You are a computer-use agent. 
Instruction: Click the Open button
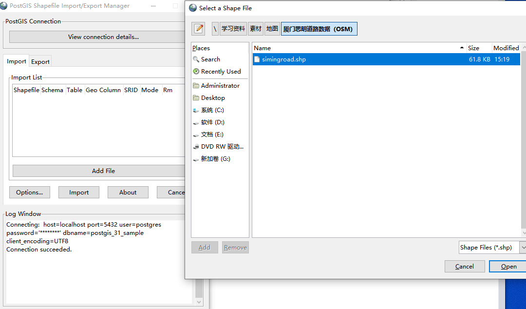click(x=508, y=266)
